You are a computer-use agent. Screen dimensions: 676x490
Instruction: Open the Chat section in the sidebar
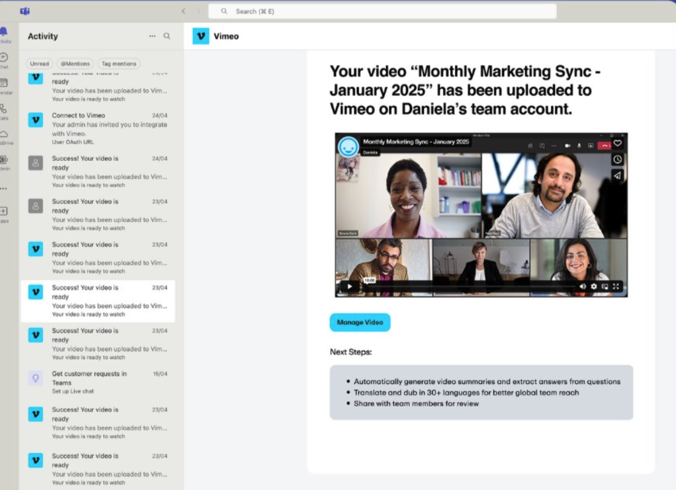point(4,59)
